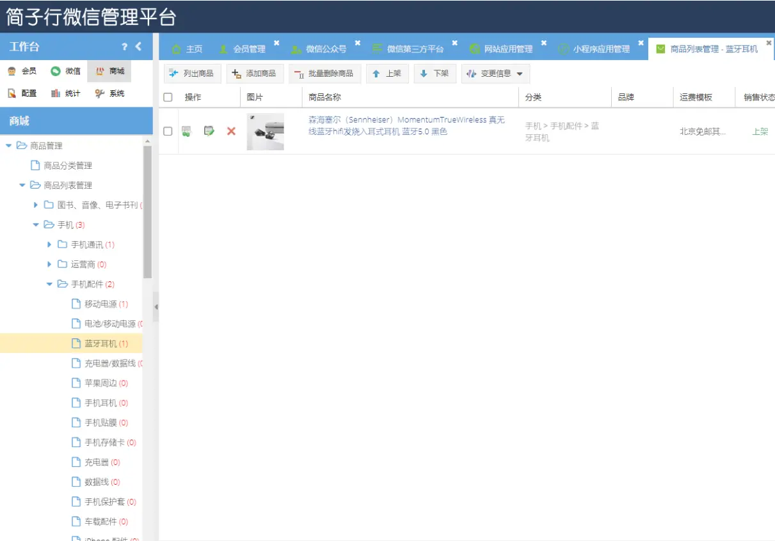Click the sidebar tree vertical scrollbar
The height and width of the screenshot is (541, 775).
148,212
